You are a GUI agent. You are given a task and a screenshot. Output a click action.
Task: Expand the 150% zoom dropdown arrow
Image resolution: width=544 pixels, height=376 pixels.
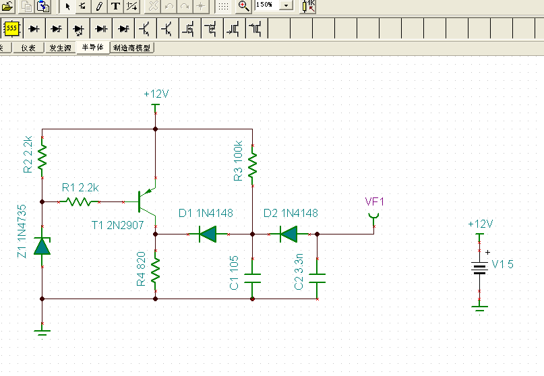(x=286, y=5)
